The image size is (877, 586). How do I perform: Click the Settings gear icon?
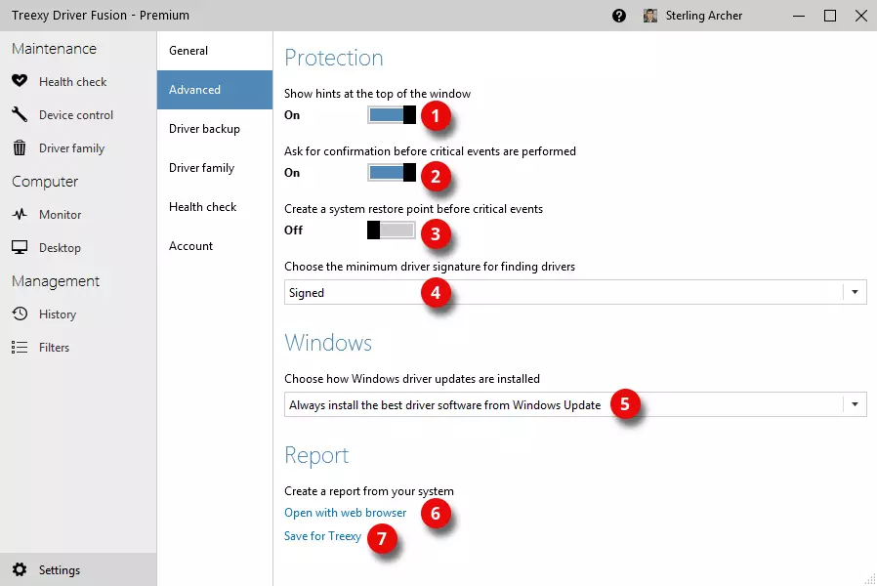pos(20,569)
